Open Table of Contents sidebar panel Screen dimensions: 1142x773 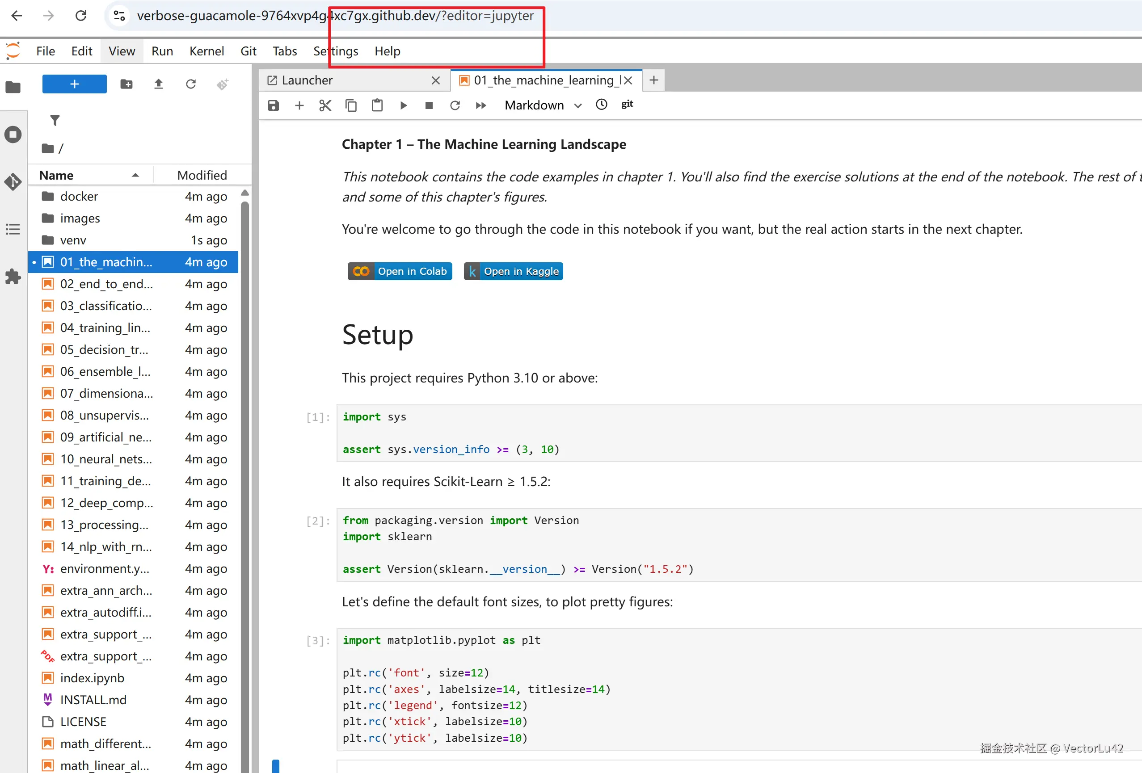(x=13, y=229)
